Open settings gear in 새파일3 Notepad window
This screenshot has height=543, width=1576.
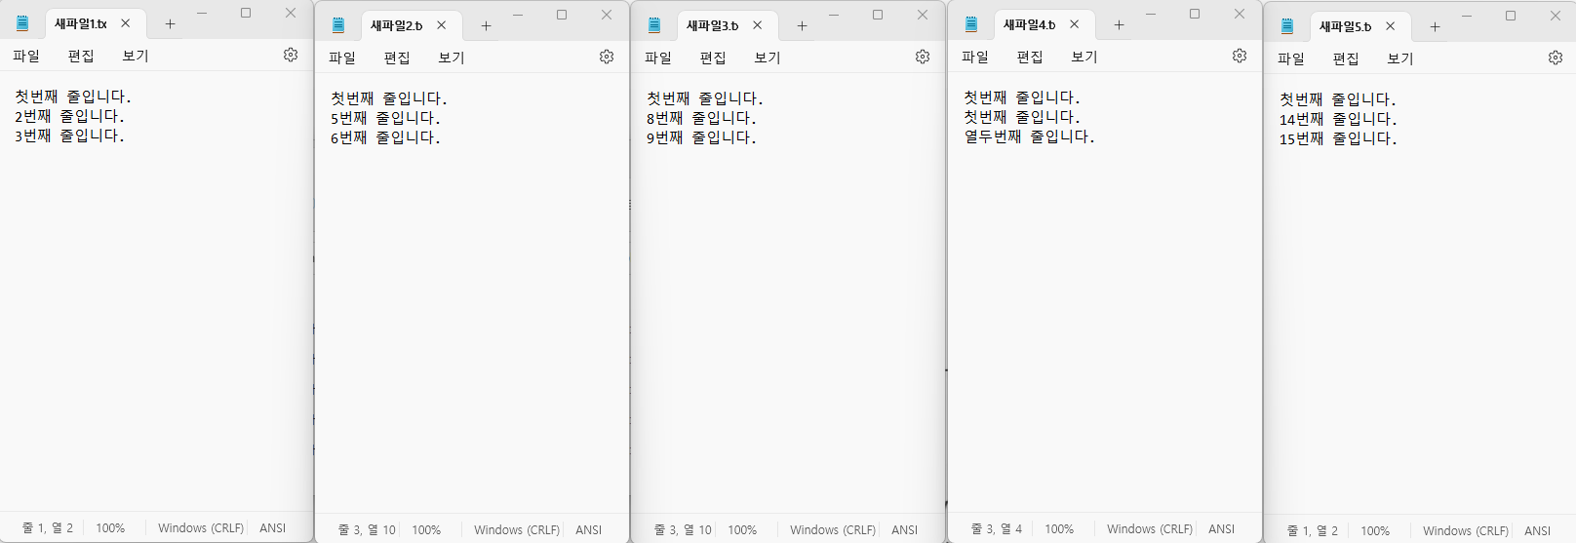[x=923, y=57]
